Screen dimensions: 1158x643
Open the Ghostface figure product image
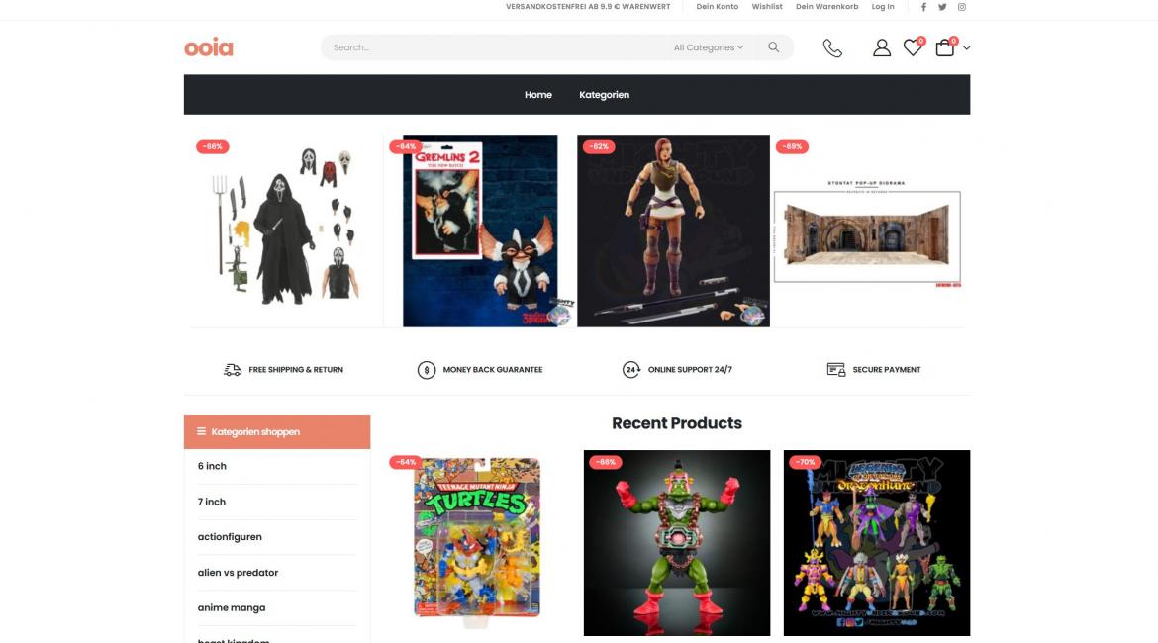pyautogui.click(x=287, y=230)
